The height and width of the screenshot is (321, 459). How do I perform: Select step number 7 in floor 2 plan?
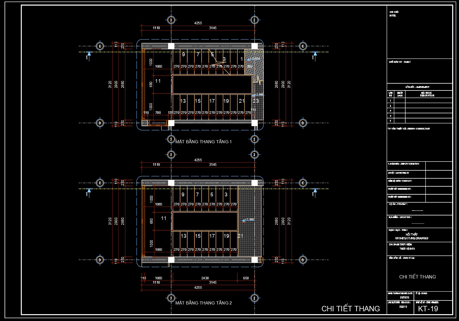coord(197,195)
